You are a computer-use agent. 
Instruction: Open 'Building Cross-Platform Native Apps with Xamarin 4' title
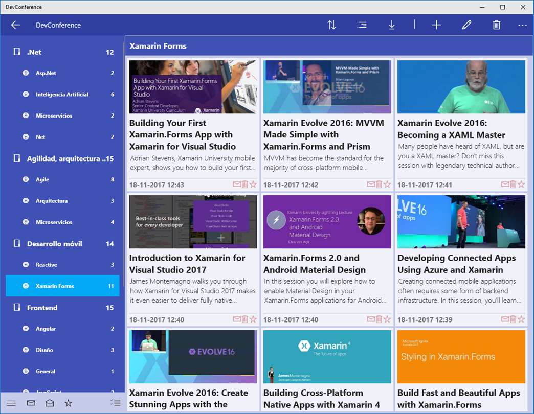(x=322, y=399)
